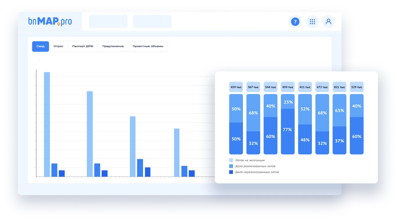Select the 63% stacked bar segment
397x219 pixels.
pyautogui.click(x=339, y=110)
